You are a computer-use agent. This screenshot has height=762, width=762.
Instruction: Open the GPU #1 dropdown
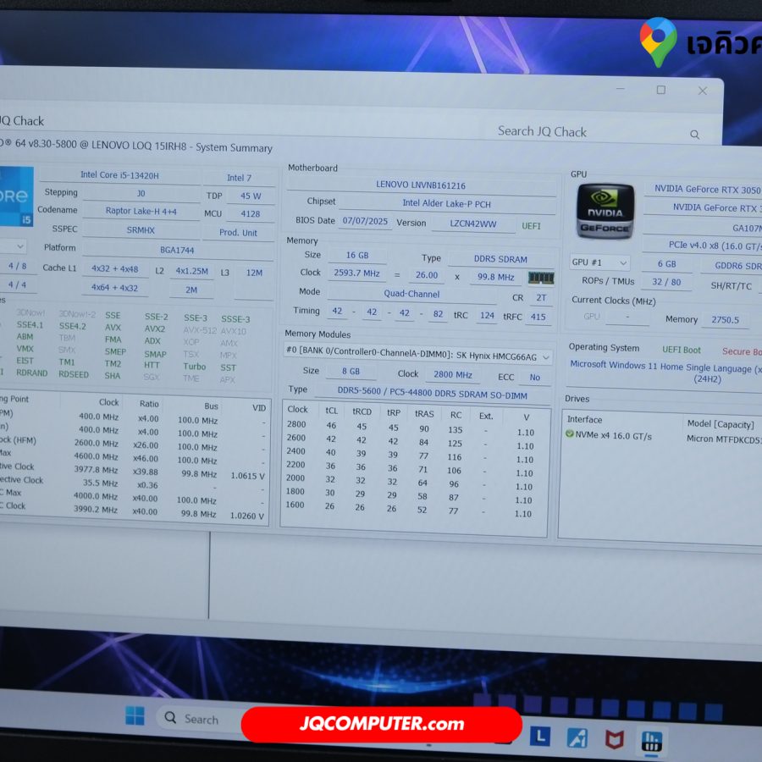(599, 262)
